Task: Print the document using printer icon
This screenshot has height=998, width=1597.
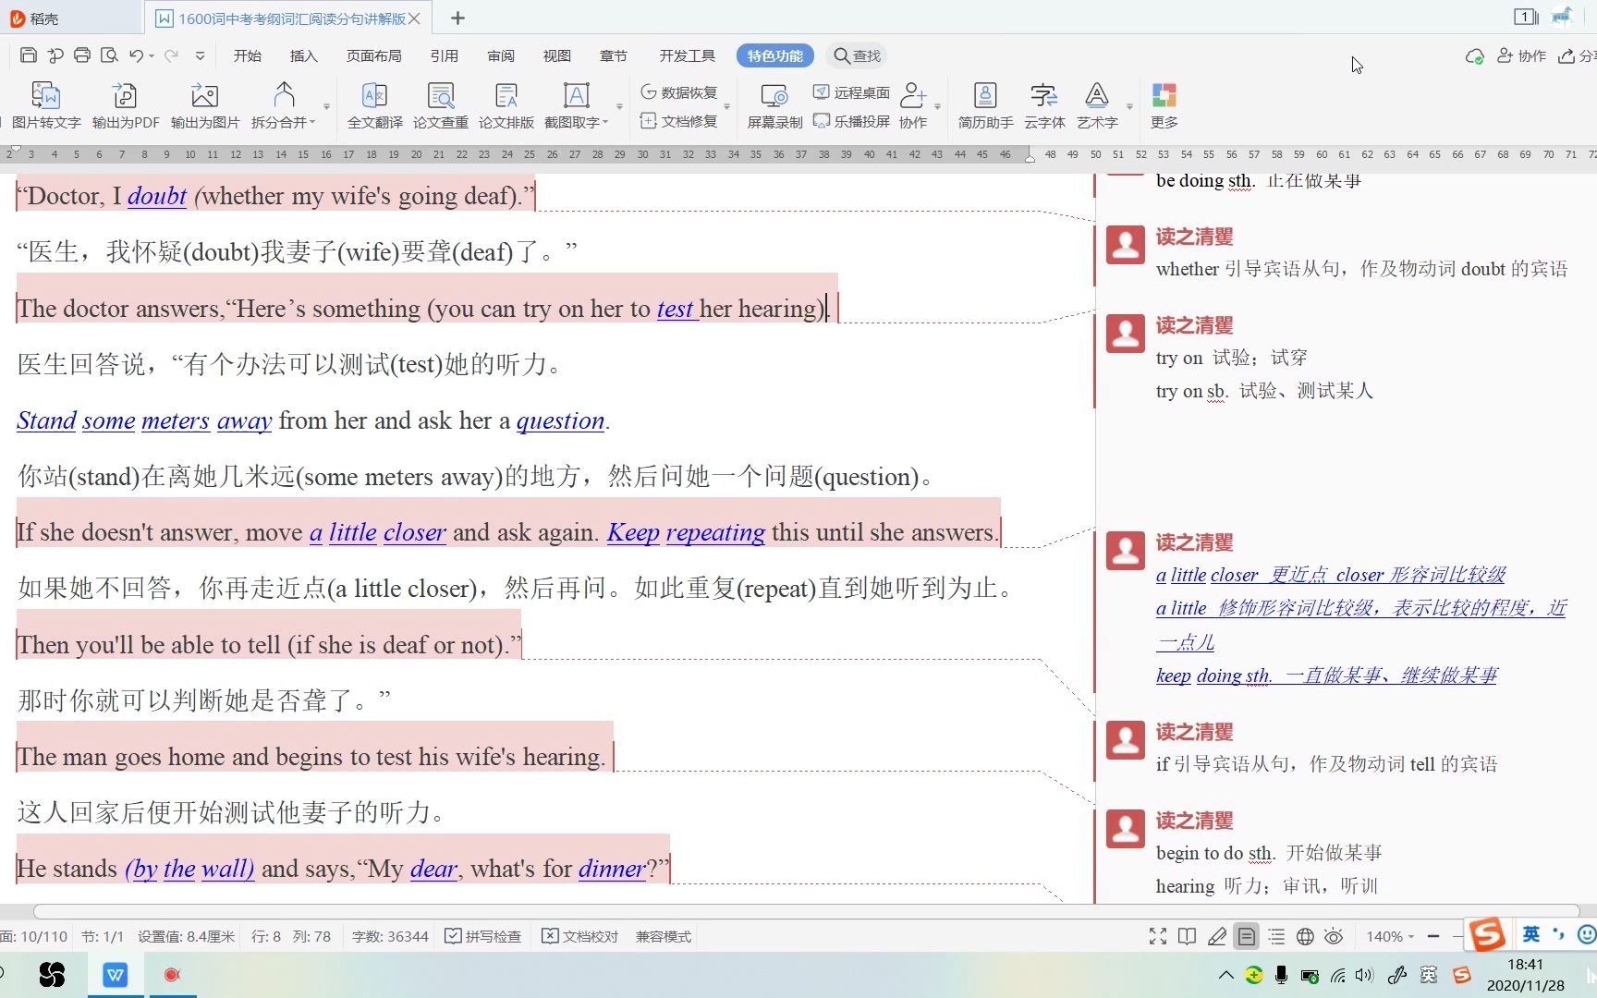Action: [82, 55]
